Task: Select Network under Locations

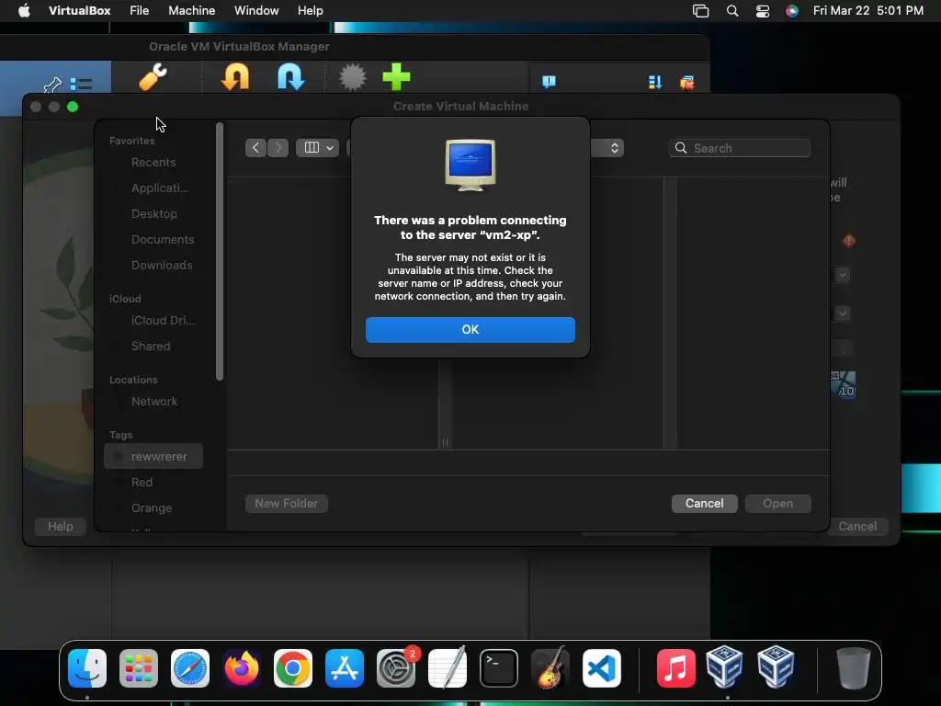Action: [x=154, y=402]
